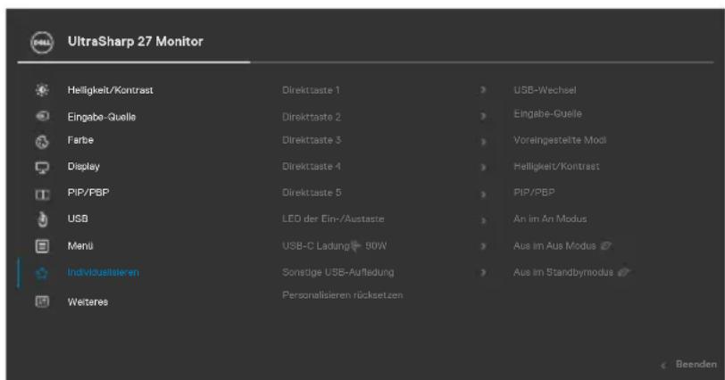Open the PIP/PBP menu

click(88, 193)
